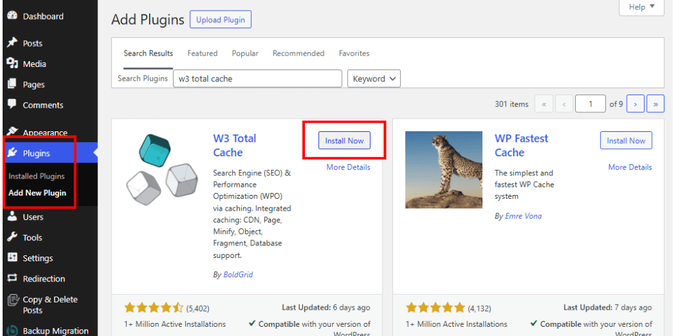Open More Details for WP Fastest Cache

pos(630,167)
